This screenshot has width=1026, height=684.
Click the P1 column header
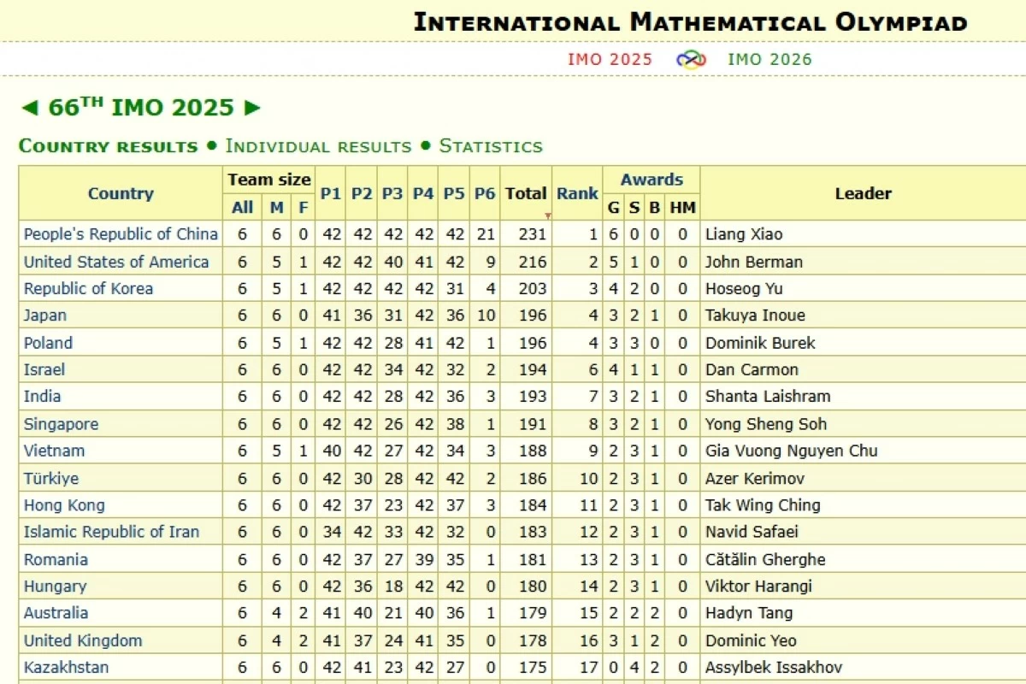331,194
